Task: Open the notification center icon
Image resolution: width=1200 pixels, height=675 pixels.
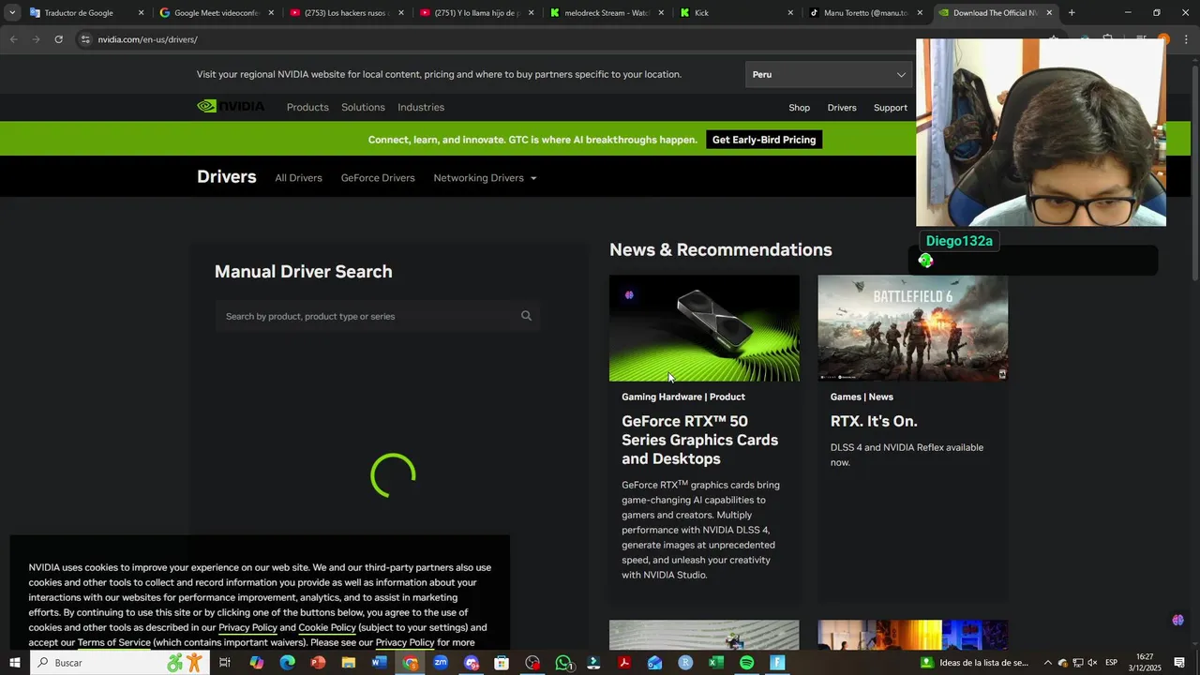Action: (1179, 663)
